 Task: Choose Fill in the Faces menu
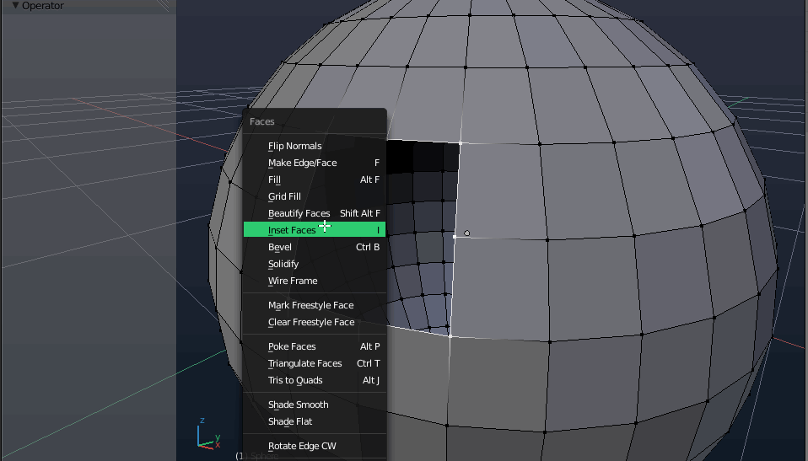(x=315, y=180)
